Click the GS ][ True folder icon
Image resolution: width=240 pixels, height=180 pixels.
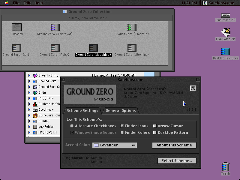(x=35, y=98)
